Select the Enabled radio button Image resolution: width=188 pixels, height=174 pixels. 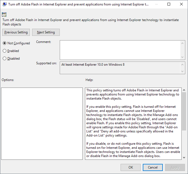(x=11, y=51)
